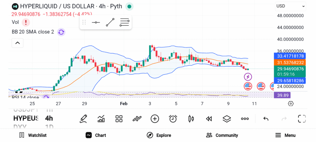This screenshot has height=142, width=316.
Task: Click the BB indicator loading refresh icon
Action: click(61, 32)
